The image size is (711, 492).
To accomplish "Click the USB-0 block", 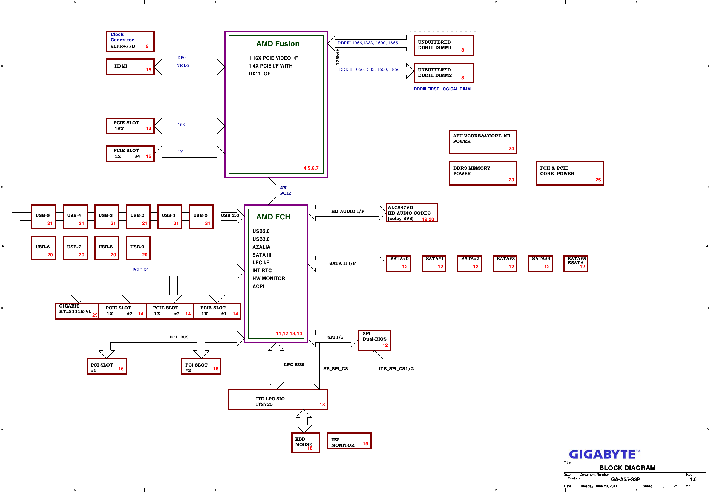I will (201, 217).
